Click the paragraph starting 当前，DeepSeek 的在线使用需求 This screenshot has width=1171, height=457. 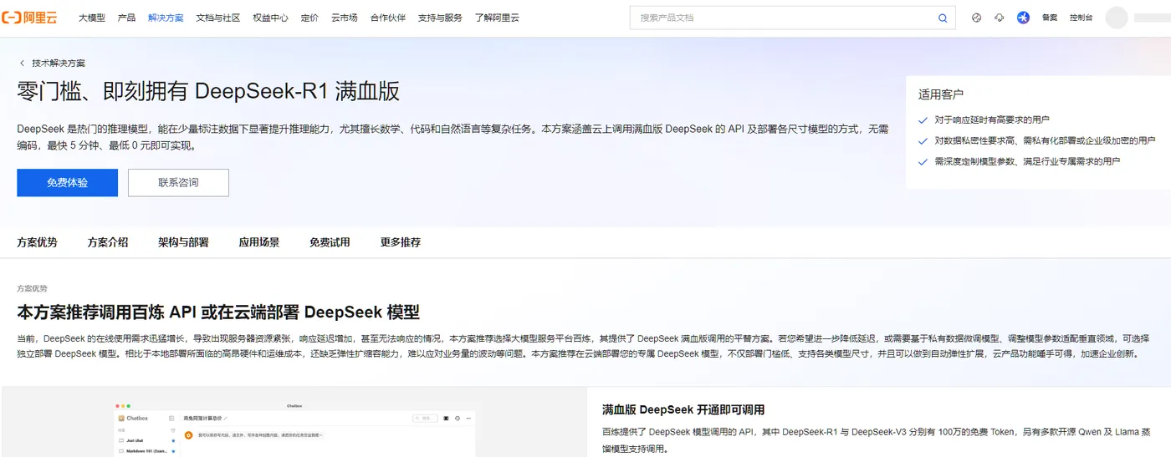(x=584, y=347)
